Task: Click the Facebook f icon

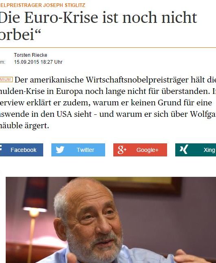Action: [1, 148]
